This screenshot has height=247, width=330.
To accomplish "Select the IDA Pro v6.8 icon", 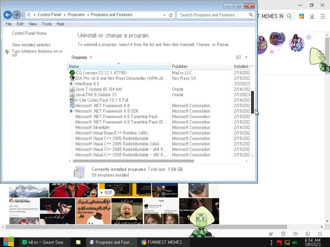I will click(72, 78).
